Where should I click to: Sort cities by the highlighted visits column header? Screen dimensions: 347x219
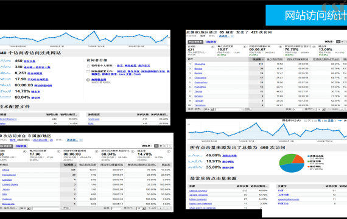pos(257,59)
